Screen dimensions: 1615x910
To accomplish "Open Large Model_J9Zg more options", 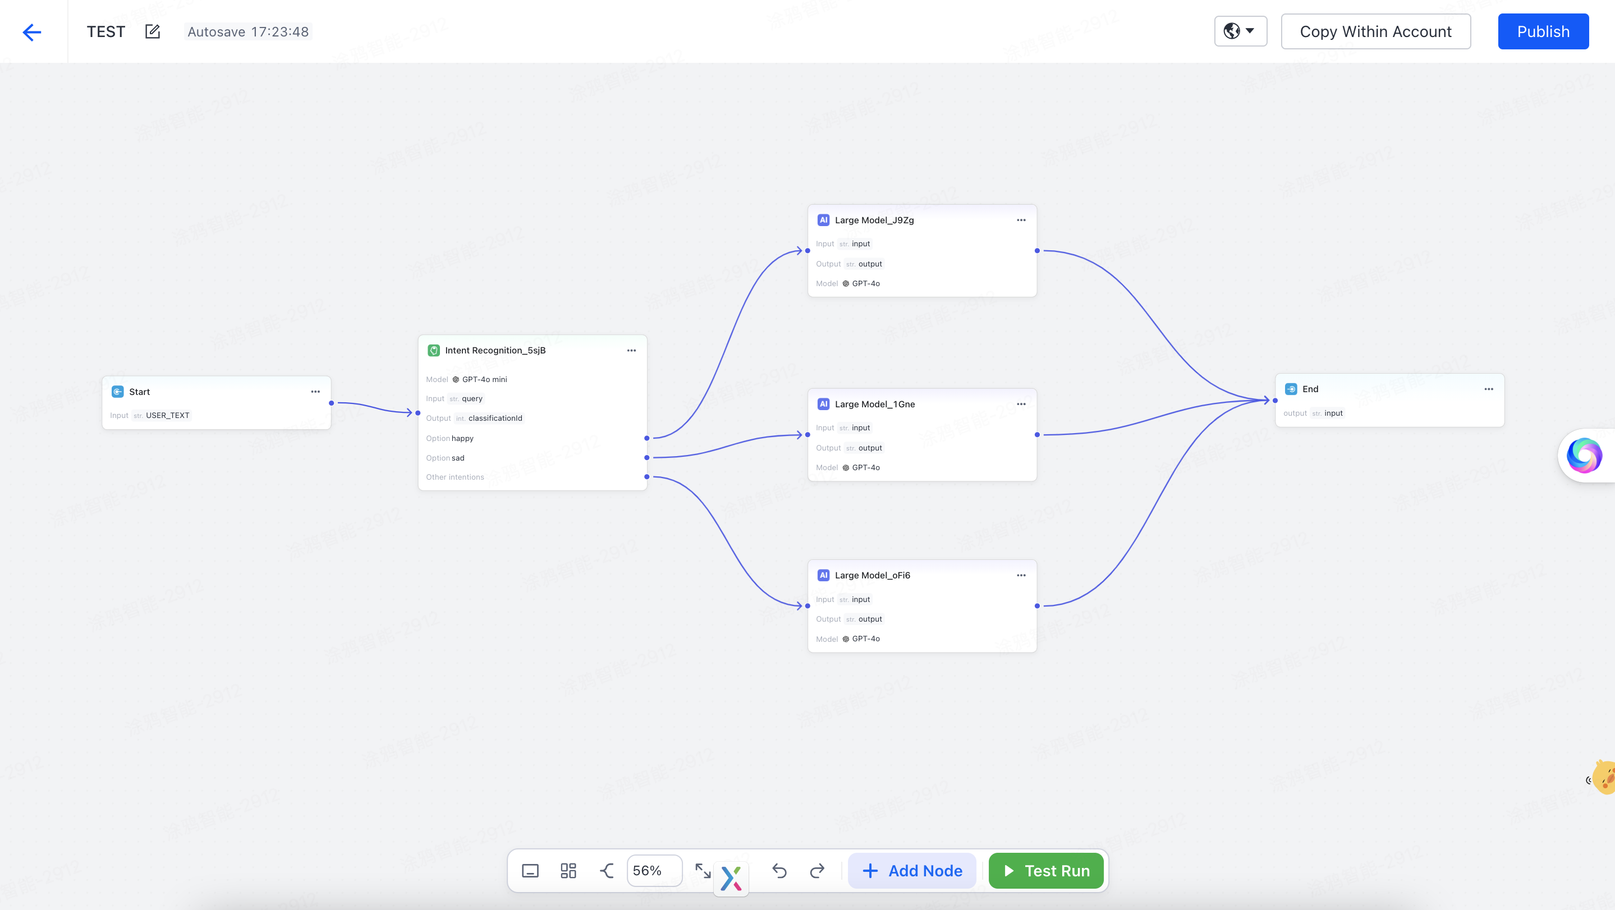I will pyautogui.click(x=1021, y=220).
